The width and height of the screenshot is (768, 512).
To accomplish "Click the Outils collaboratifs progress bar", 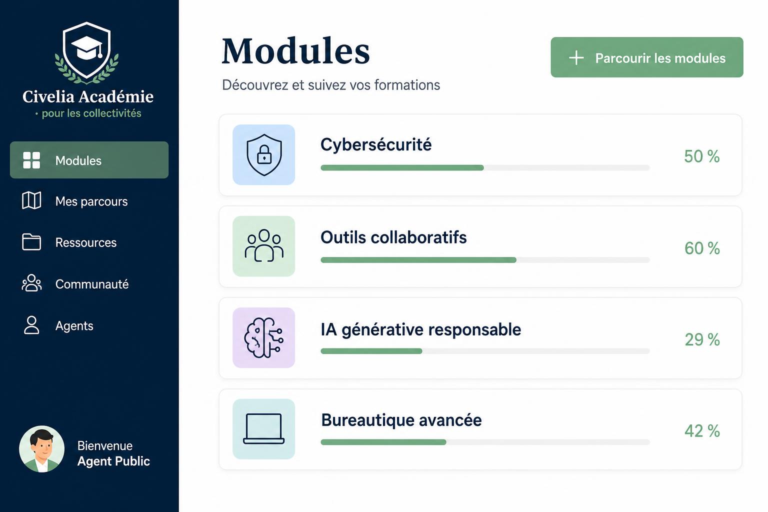I will pos(485,260).
